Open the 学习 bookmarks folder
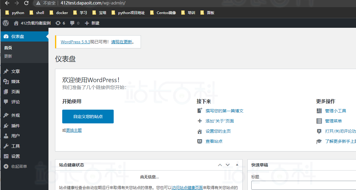Image resolution: width=356 pixels, height=190 pixels. [x=80, y=13]
